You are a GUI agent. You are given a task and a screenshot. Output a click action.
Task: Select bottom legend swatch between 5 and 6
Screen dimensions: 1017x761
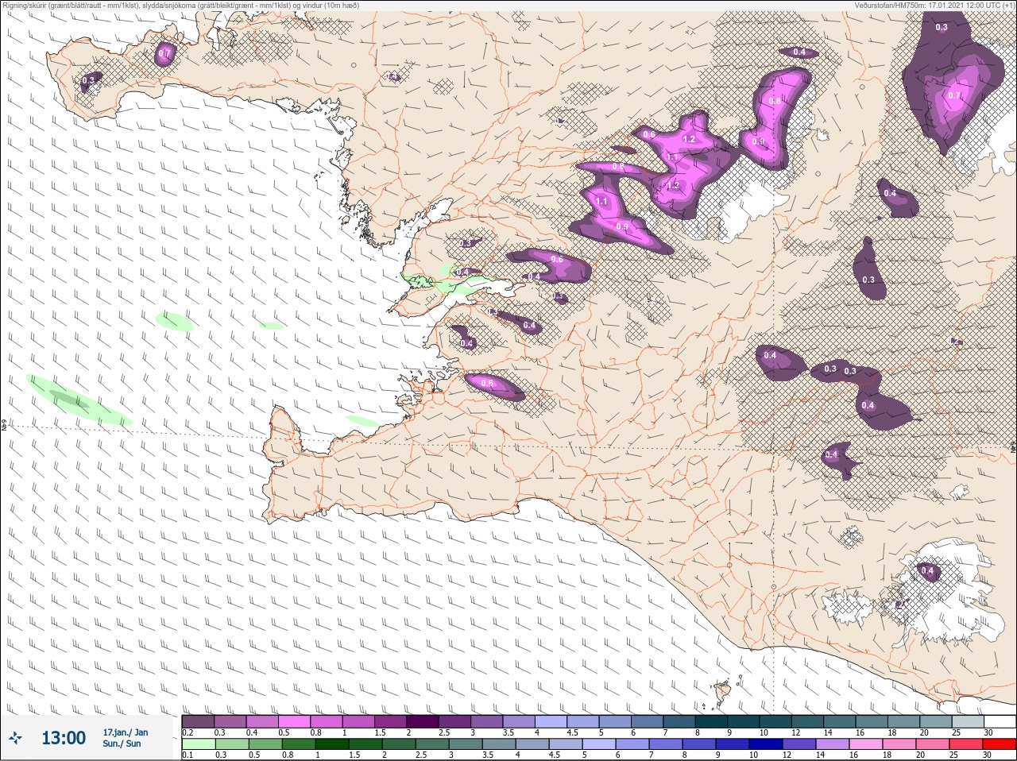pyautogui.click(x=597, y=744)
